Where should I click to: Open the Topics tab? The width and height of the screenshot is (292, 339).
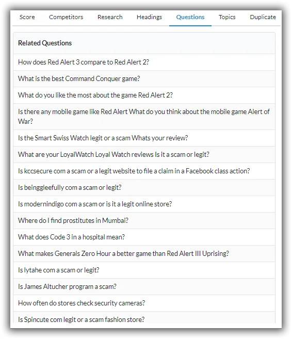click(227, 17)
